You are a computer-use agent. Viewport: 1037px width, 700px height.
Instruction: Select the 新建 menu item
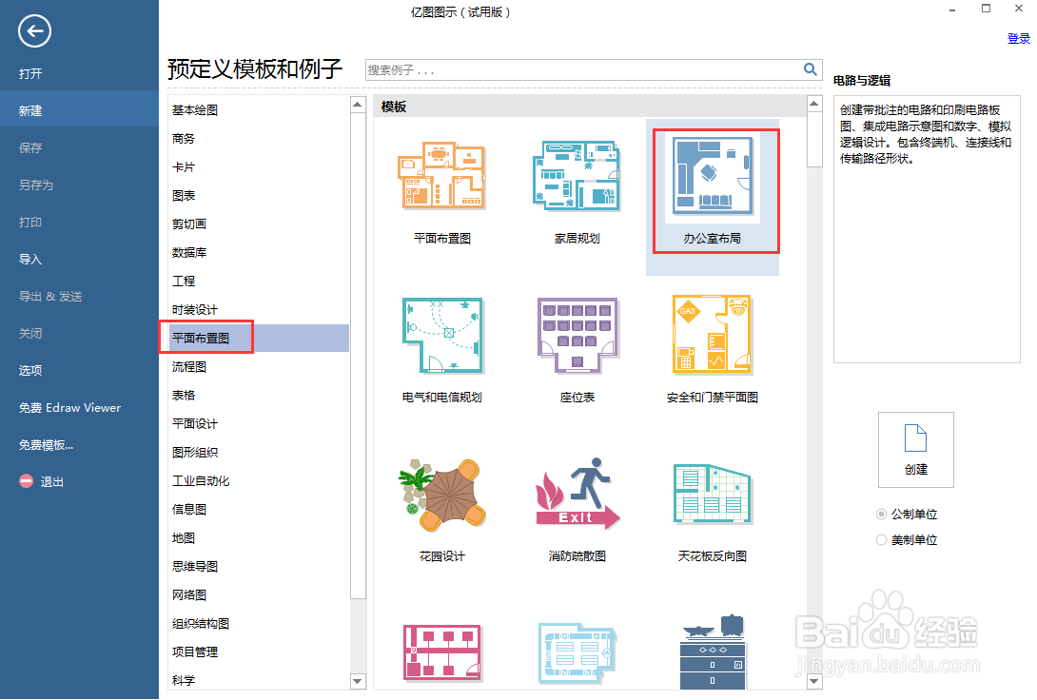79,110
